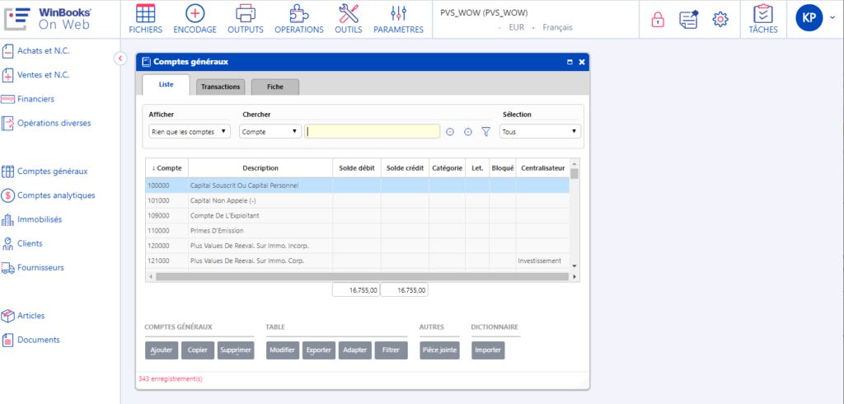Open Documents in sidebar
The image size is (844, 404).
[31, 340]
